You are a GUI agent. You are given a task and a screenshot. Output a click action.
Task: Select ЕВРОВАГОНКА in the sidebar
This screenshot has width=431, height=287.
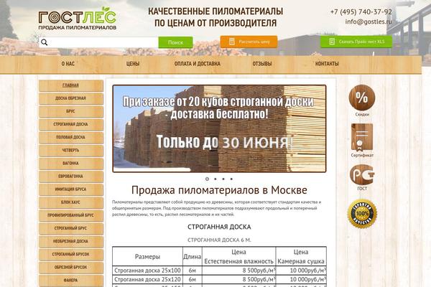tap(71, 177)
